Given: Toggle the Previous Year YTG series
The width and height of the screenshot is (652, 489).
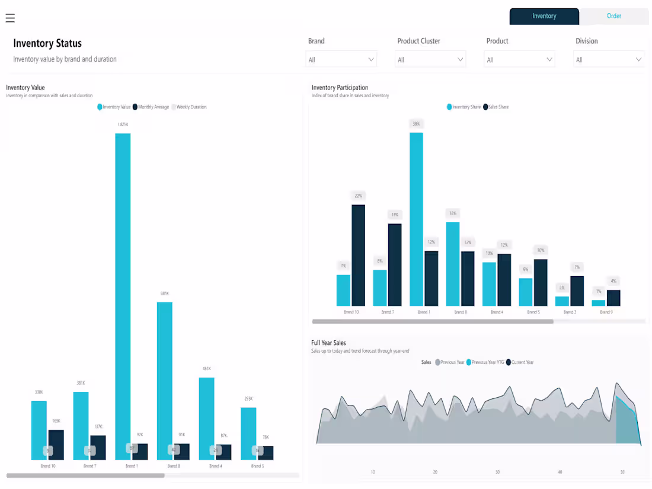Looking at the screenshot, I should [469, 362].
